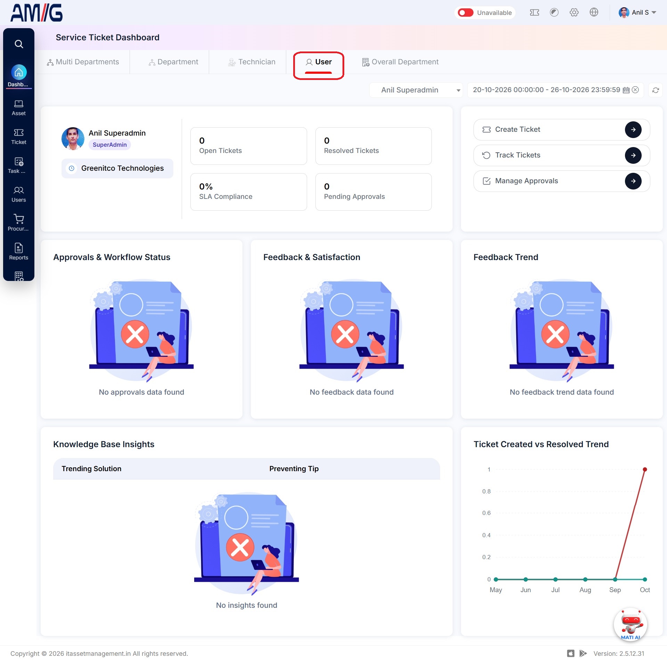Click the Open Tickets stat card
This screenshot has height=661, width=667.
coord(248,146)
